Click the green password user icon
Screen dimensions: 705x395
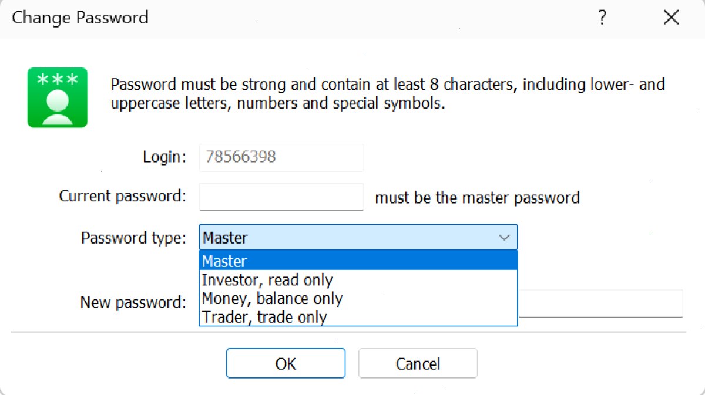58,97
